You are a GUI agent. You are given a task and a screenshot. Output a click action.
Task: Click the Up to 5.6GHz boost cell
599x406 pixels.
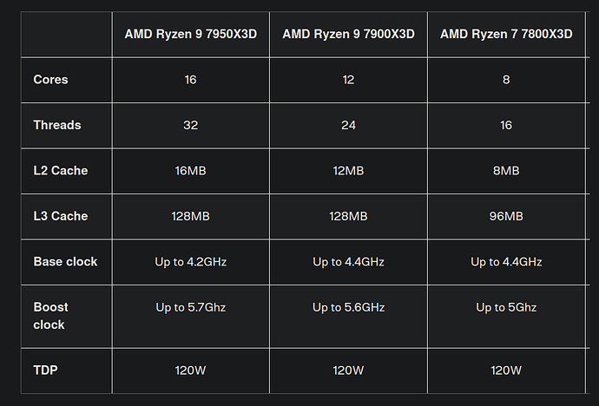[x=348, y=307]
